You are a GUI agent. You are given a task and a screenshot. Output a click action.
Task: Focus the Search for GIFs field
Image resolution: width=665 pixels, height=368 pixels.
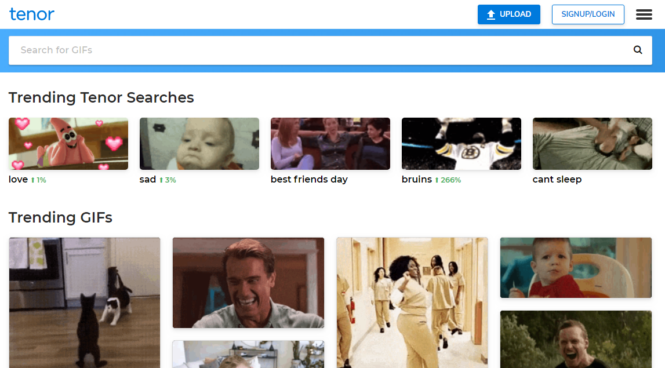pyautogui.click(x=330, y=50)
